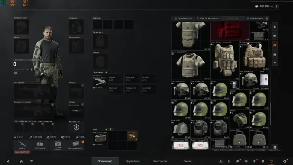Expand the Ферма key slot
Image resolution: width=293 pixels, height=165 pixels.
tap(116, 79)
